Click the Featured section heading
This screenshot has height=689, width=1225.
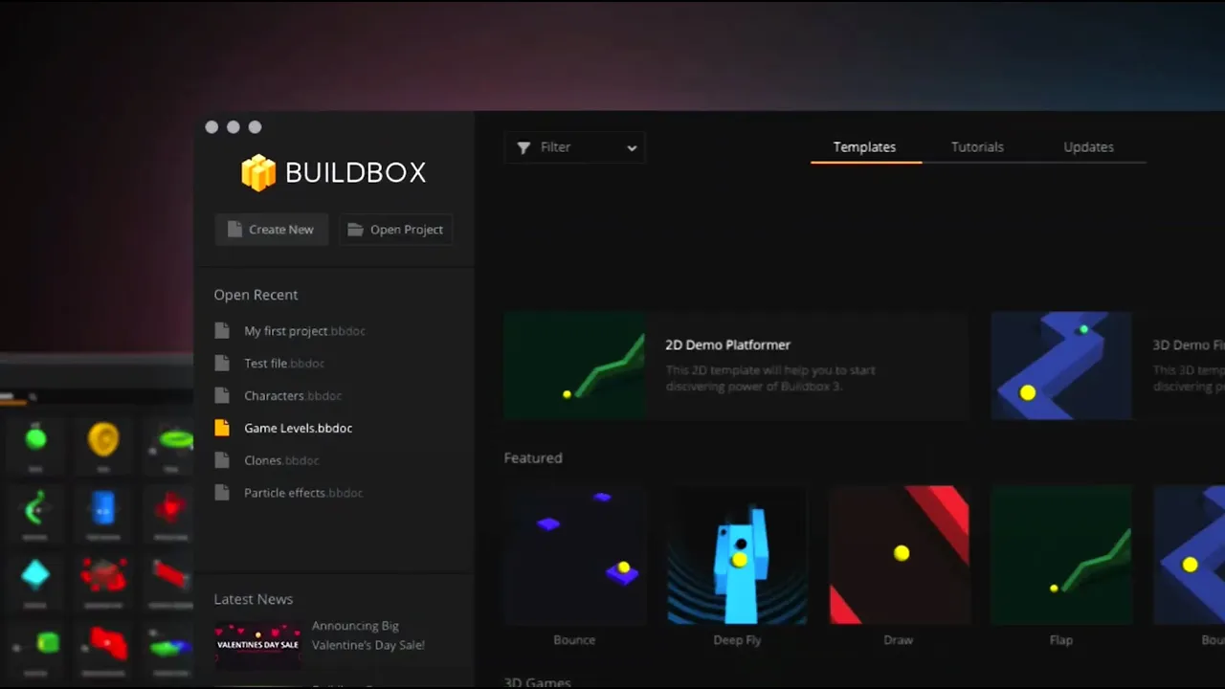tap(533, 457)
